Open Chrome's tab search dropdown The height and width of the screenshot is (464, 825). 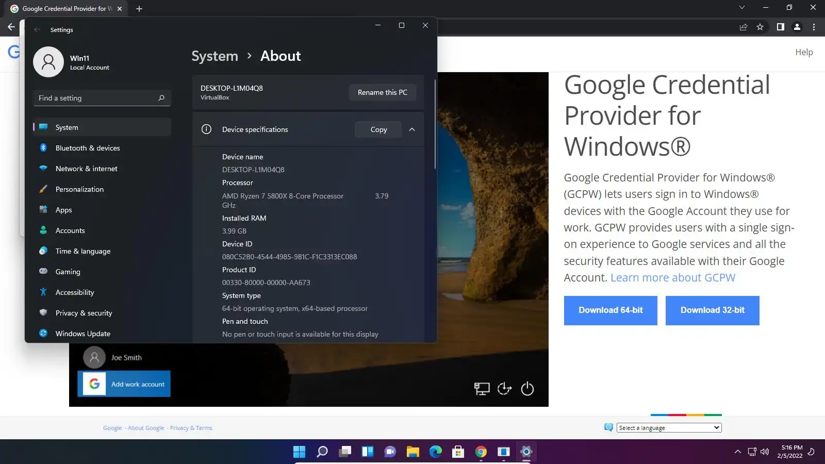[742, 8]
